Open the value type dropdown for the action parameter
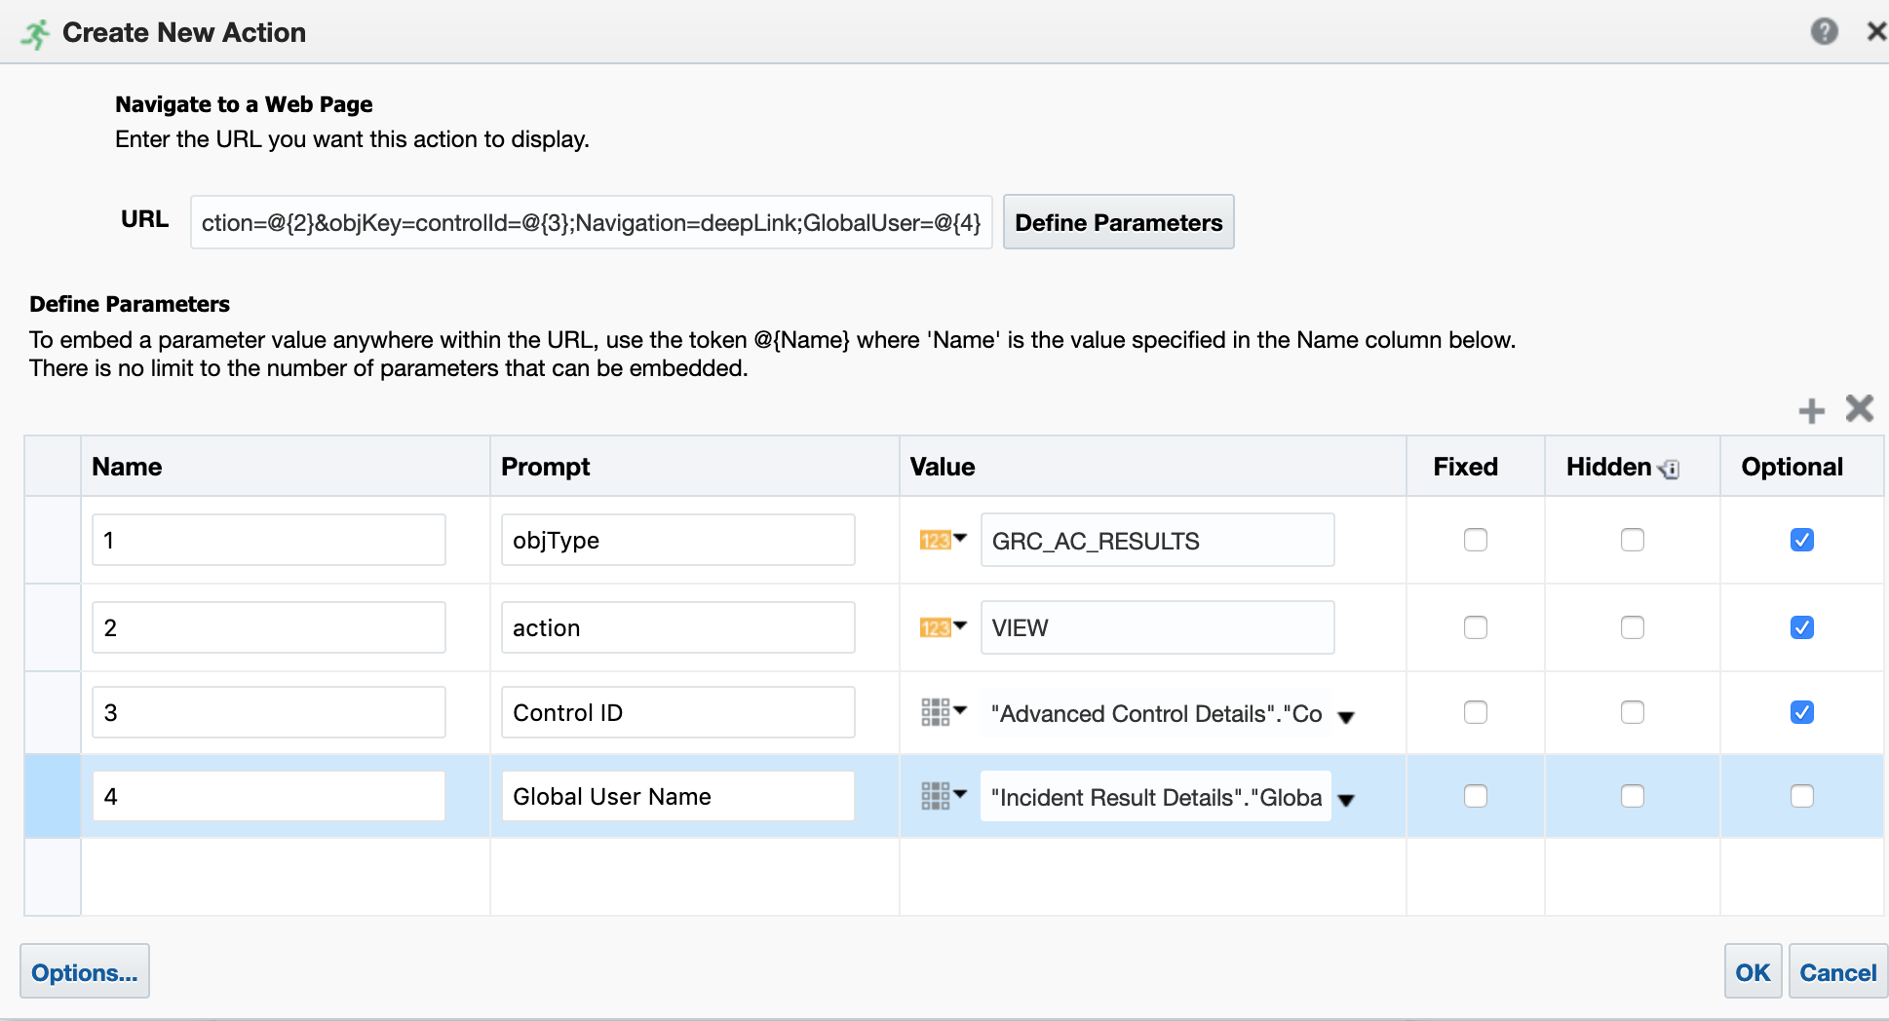 [959, 626]
